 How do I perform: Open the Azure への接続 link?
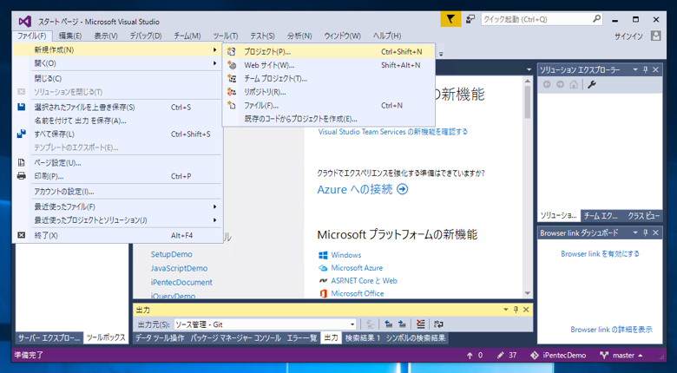click(363, 189)
